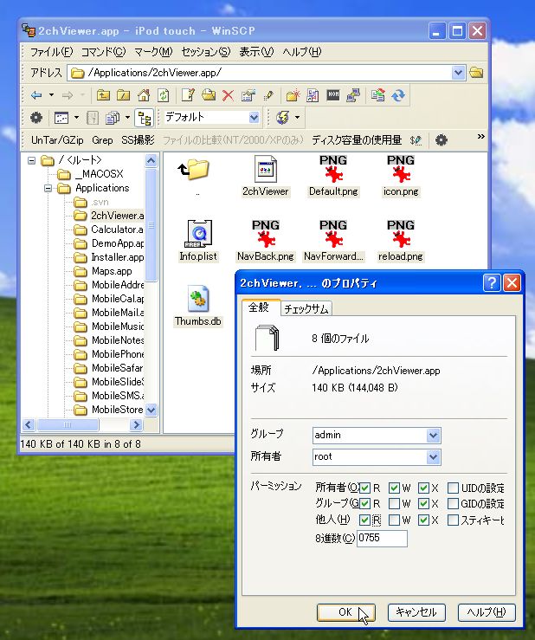
Task: Open the address path dropdown arrow
Action: click(x=458, y=73)
